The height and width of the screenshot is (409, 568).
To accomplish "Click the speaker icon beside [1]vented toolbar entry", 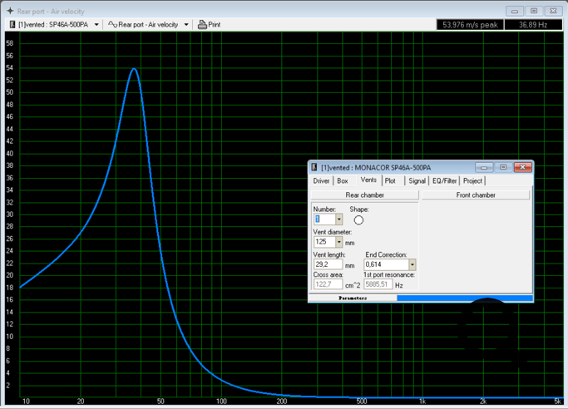I will 12,25.
